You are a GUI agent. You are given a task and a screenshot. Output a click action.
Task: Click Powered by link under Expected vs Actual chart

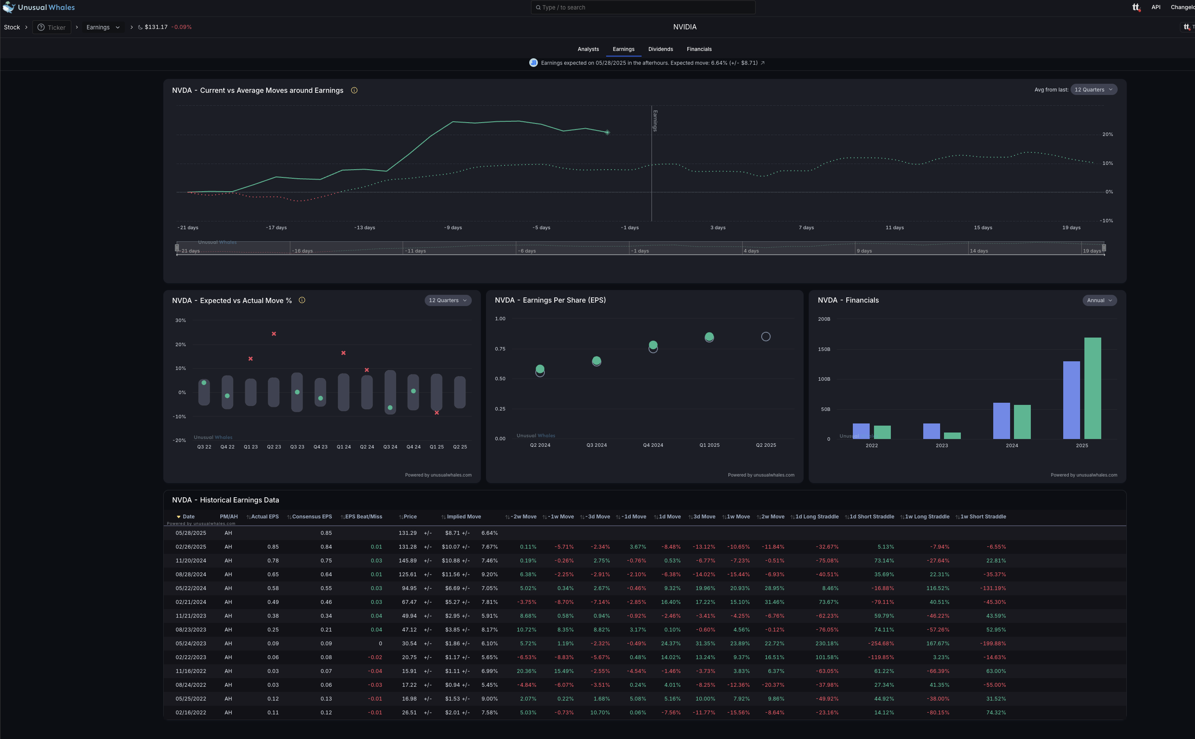pyautogui.click(x=438, y=474)
